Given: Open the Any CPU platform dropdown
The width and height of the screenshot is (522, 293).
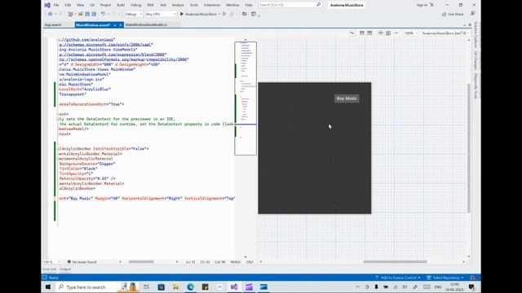Looking at the screenshot, I should click(x=161, y=15).
